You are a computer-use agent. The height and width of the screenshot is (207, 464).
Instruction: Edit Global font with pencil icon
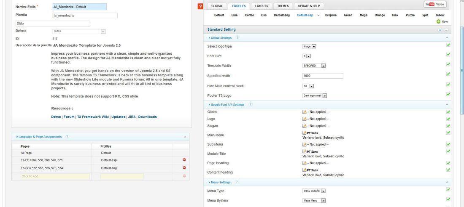click(304, 112)
